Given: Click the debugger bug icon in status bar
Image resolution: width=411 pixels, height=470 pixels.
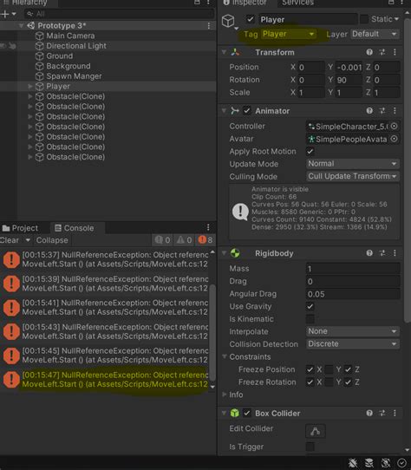Looking at the screenshot, I should [353, 463].
